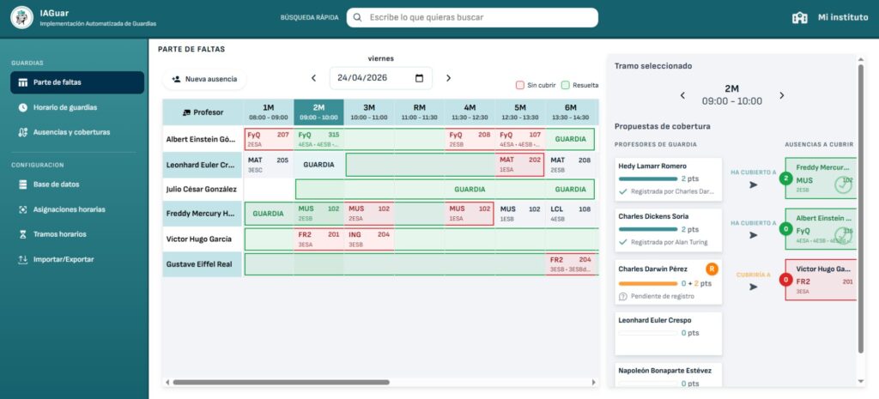Viewport: 879px width, 399px height.
Task: Click Hedy Lamarr Romero points bar
Action: point(647,178)
